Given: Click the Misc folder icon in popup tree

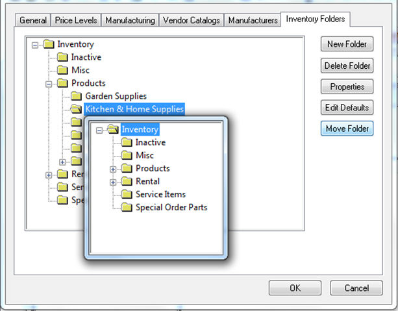Looking at the screenshot, I should [126, 156].
